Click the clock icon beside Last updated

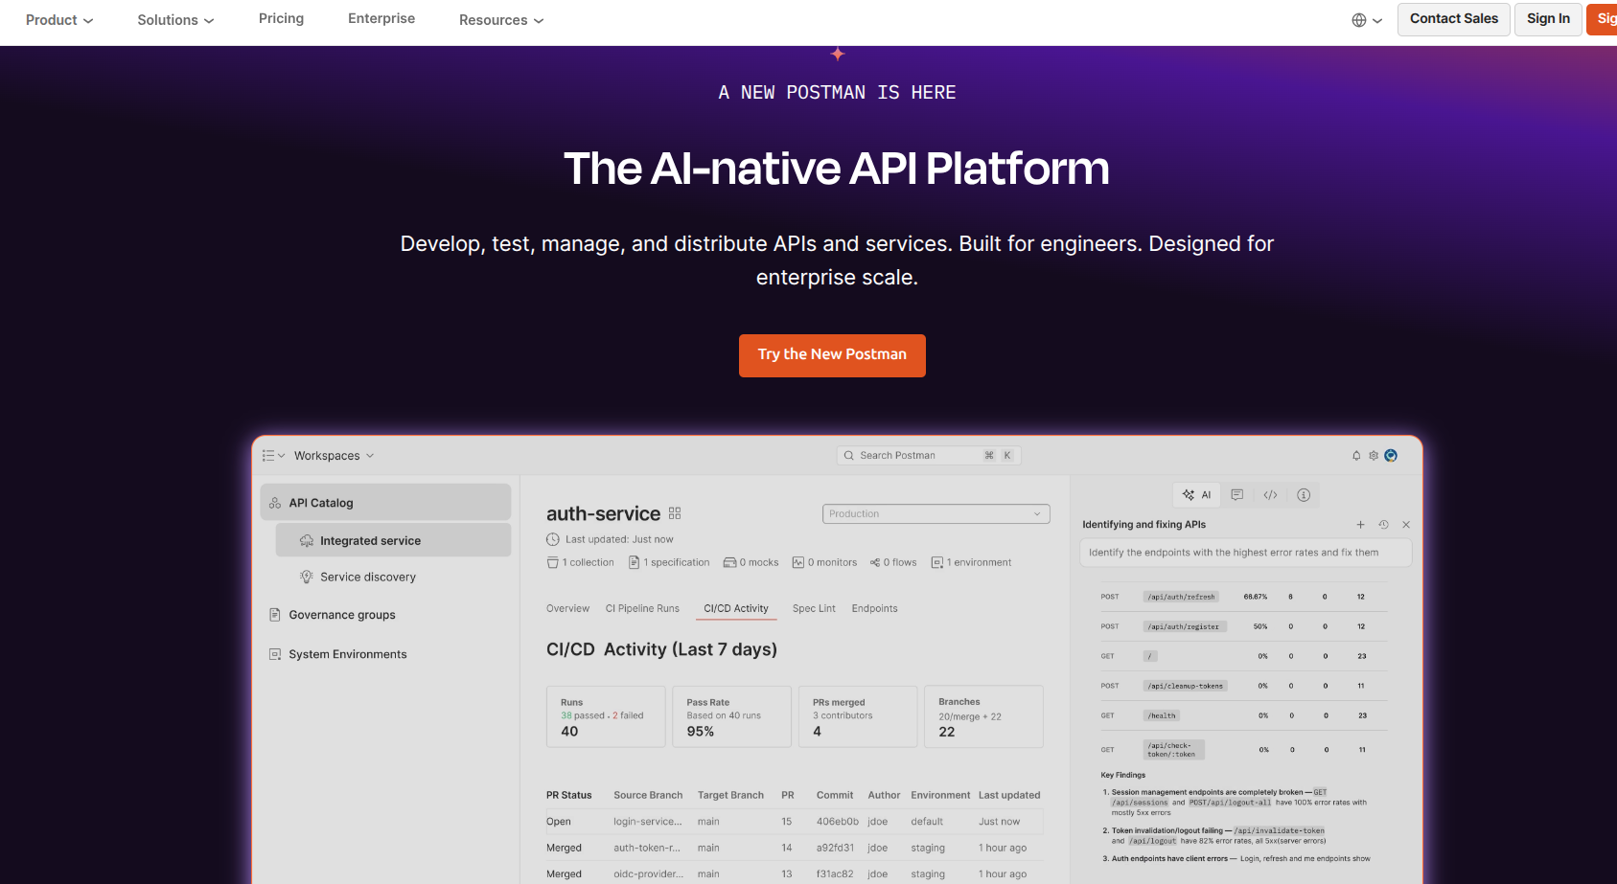tap(553, 539)
